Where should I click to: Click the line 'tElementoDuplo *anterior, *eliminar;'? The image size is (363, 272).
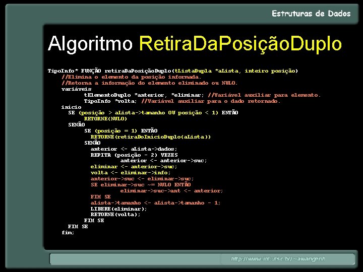click(144, 95)
